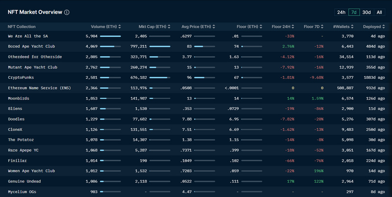Open the CryptoPunks collection

tap(21, 77)
